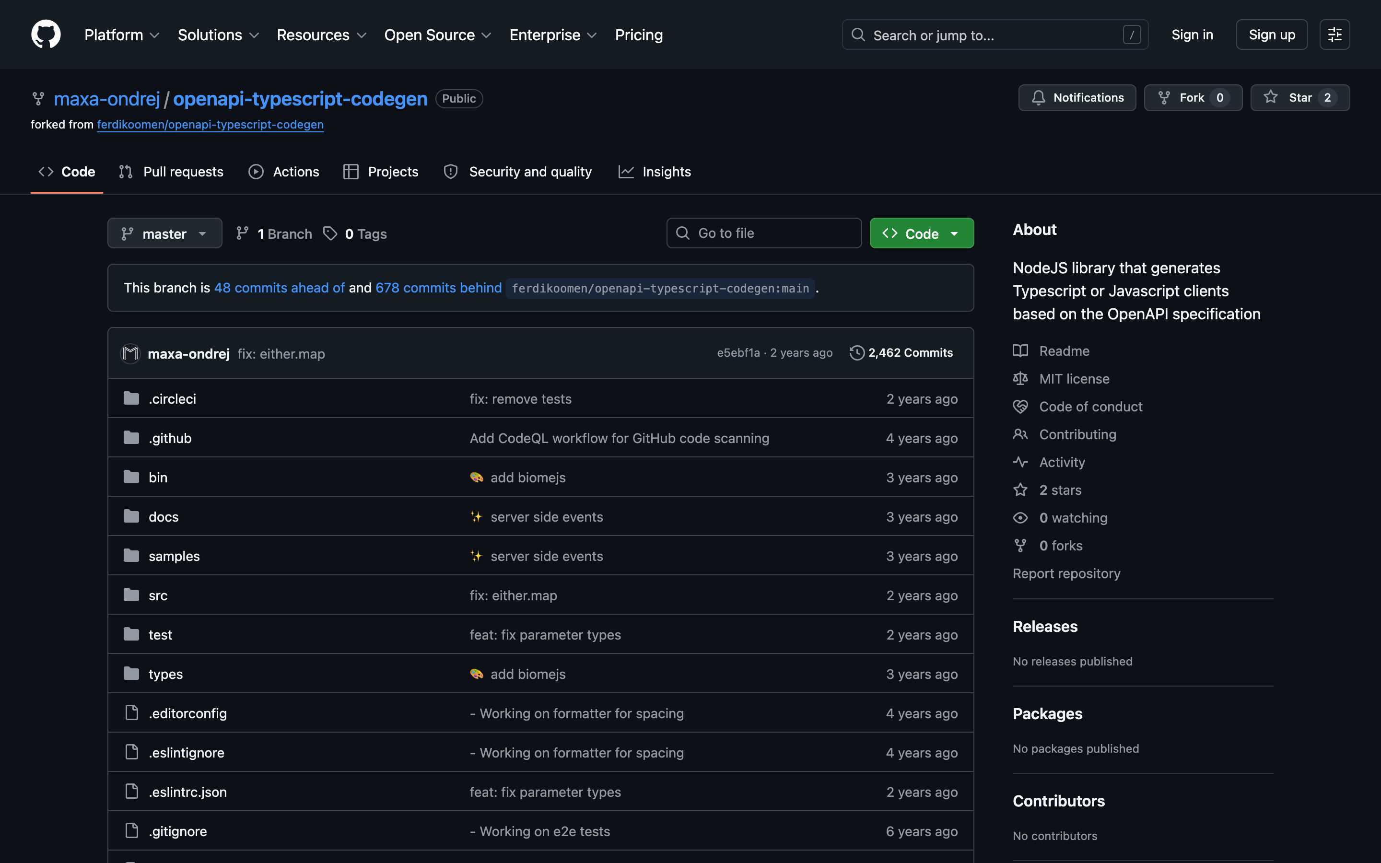Open the Packages heading link
The width and height of the screenshot is (1381, 863).
point(1047,714)
